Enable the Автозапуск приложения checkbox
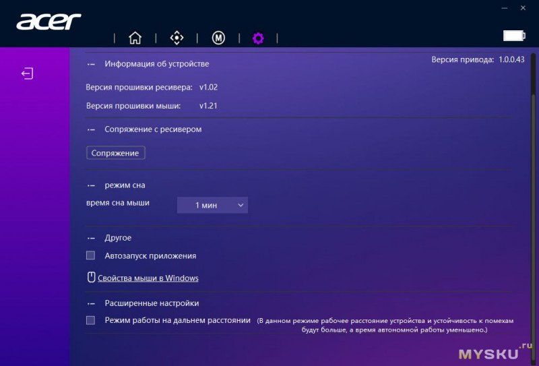This screenshot has height=366, width=539. pyautogui.click(x=90, y=255)
